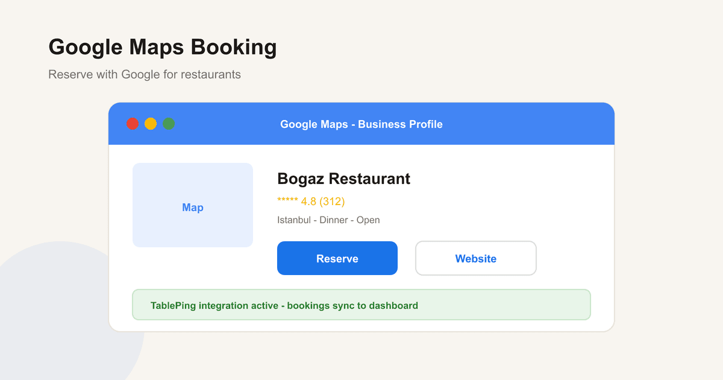
Task: Open the Website button
Action: pos(476,258)
